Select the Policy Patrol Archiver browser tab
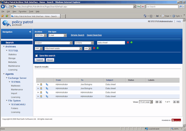Image resolution: width=186 pixels, height=131 pixels. pyautogui.click(x=35, y=16)
